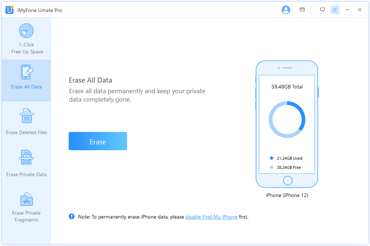Click the iPhone home button graphic
Image resolution: width=370 pixels, height=246 pixels.
(287, 181)
